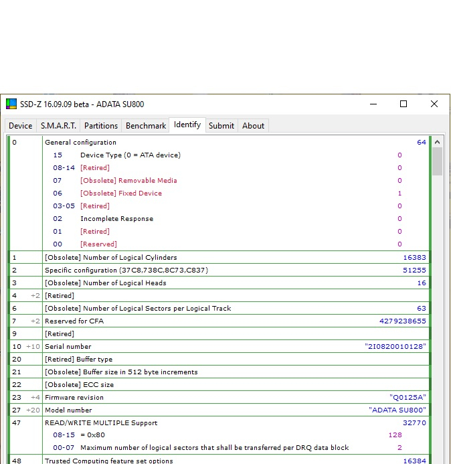Maximize the SSD-Z window

click(403, 104)
